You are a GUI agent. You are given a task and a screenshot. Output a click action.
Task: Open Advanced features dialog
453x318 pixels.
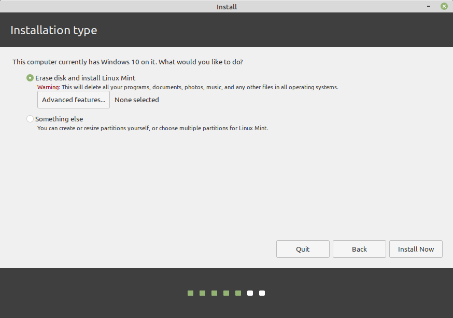point(74,100)
